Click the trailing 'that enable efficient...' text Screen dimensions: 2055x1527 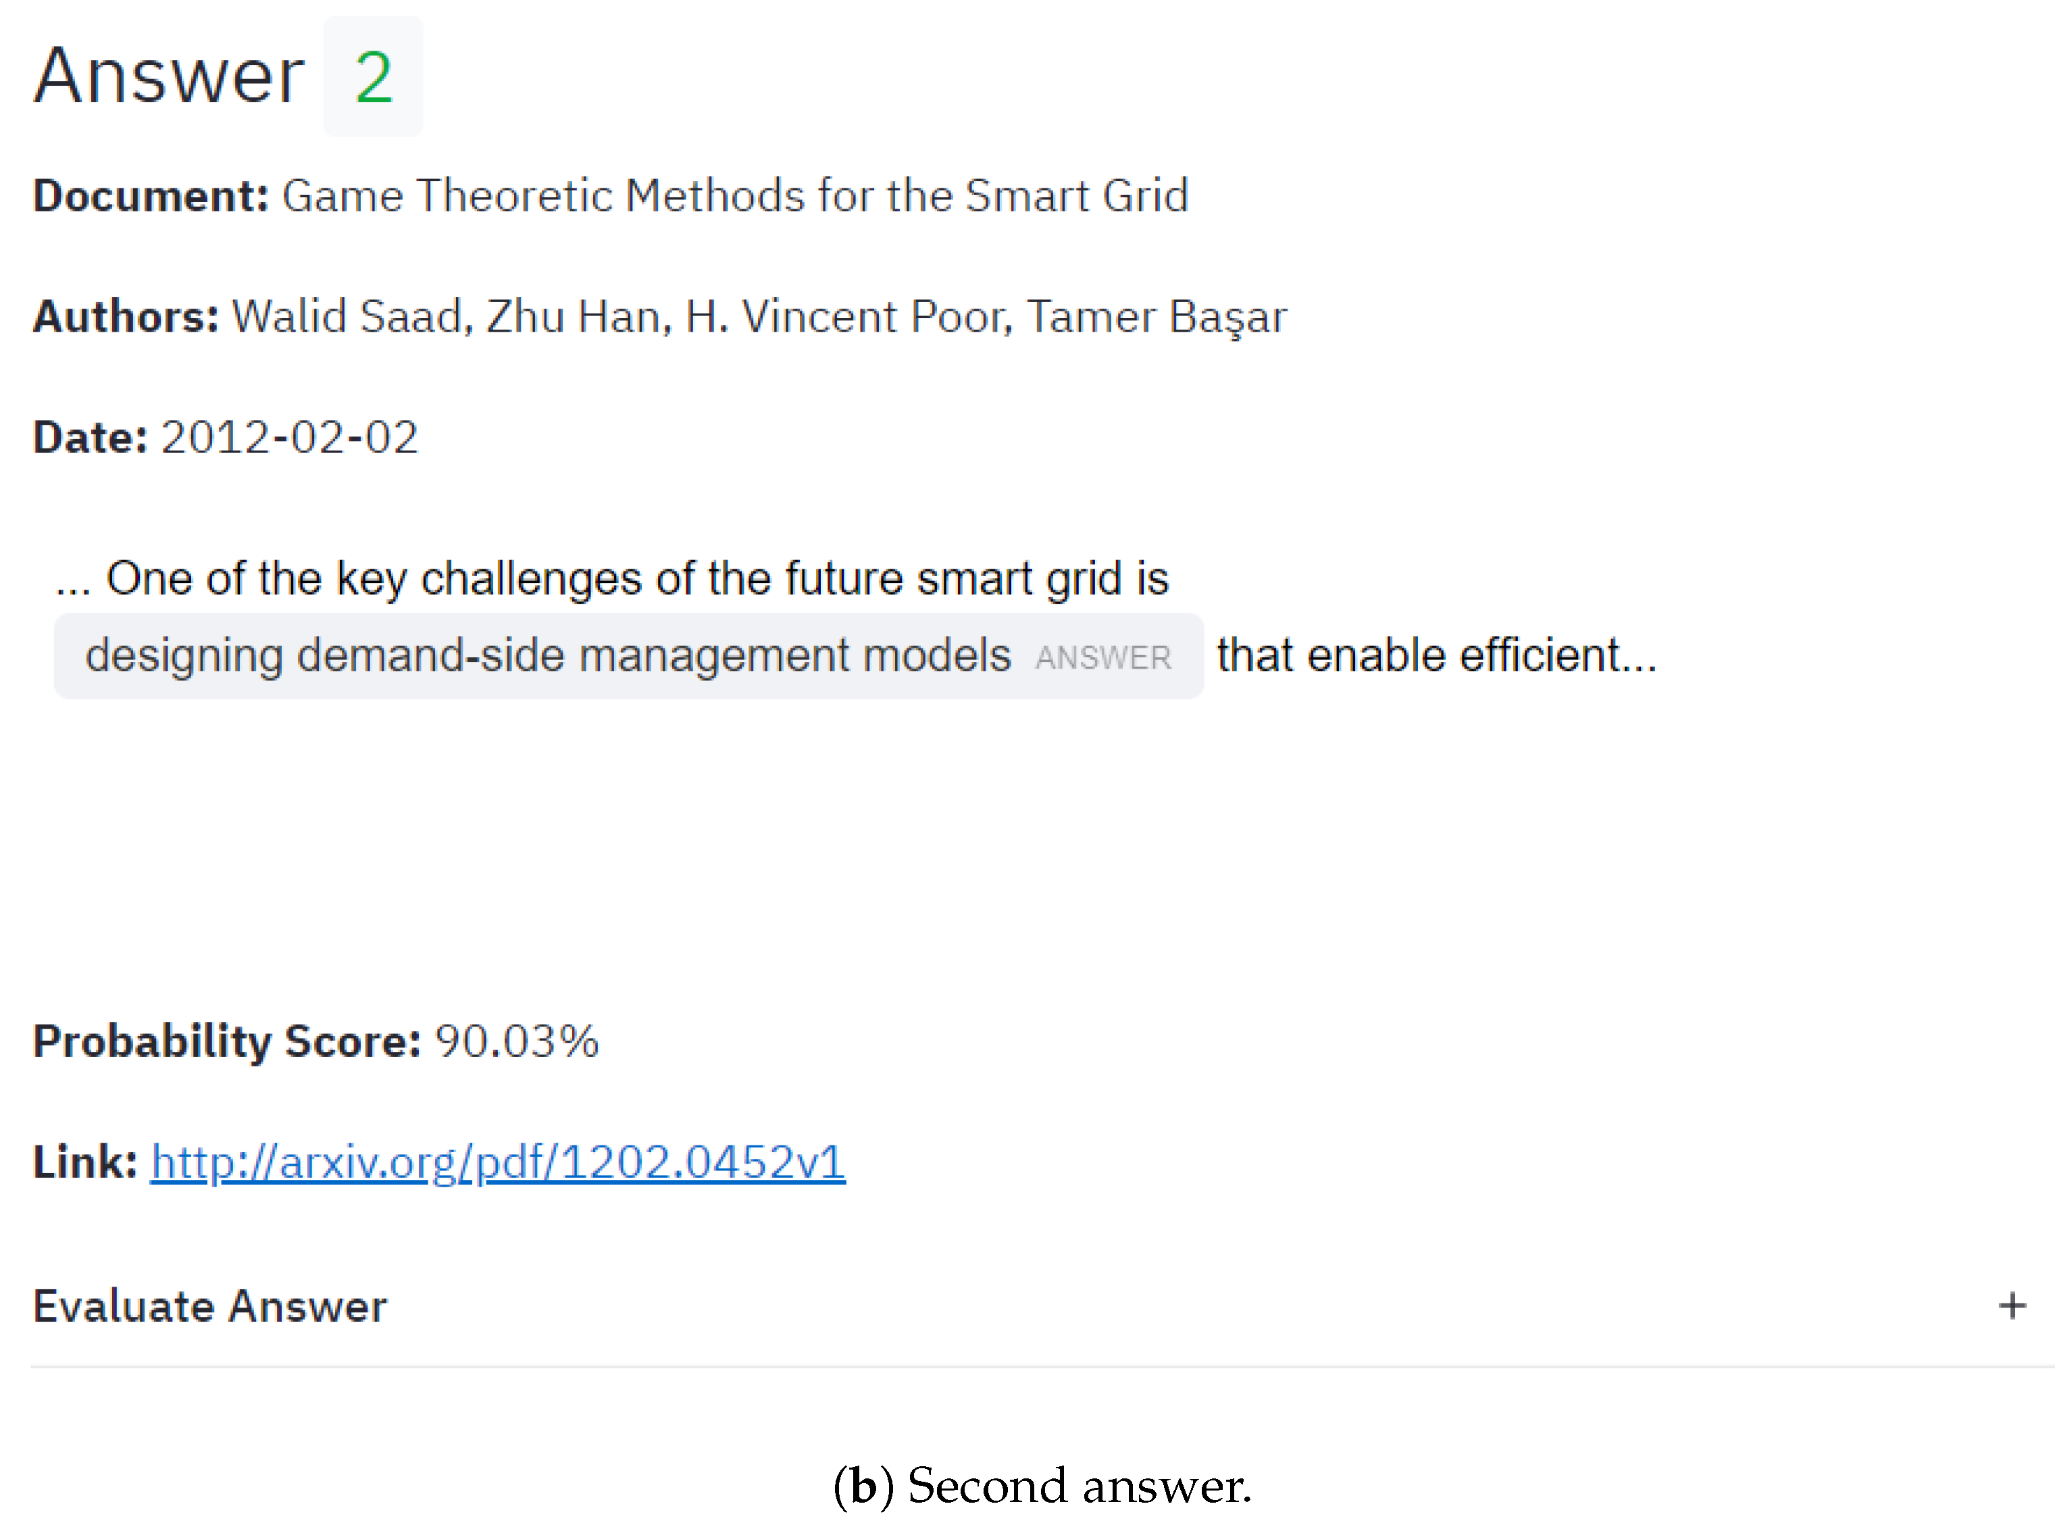point(1436,655)
